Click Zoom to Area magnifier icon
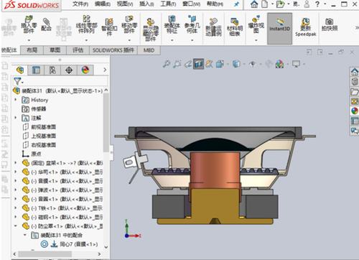The width and height of the screenshot is (359, 260). 177,64
